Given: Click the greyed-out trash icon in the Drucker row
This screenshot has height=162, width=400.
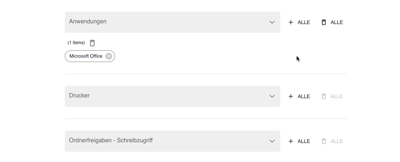Looking at the screenshot, I should click(x=324, y=96).
